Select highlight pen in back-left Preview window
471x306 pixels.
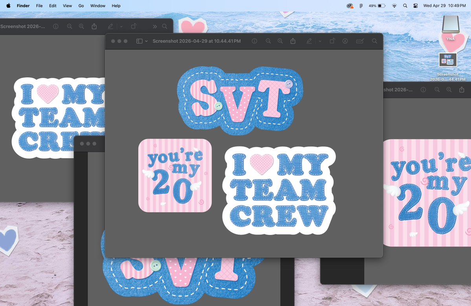[110, 26]
